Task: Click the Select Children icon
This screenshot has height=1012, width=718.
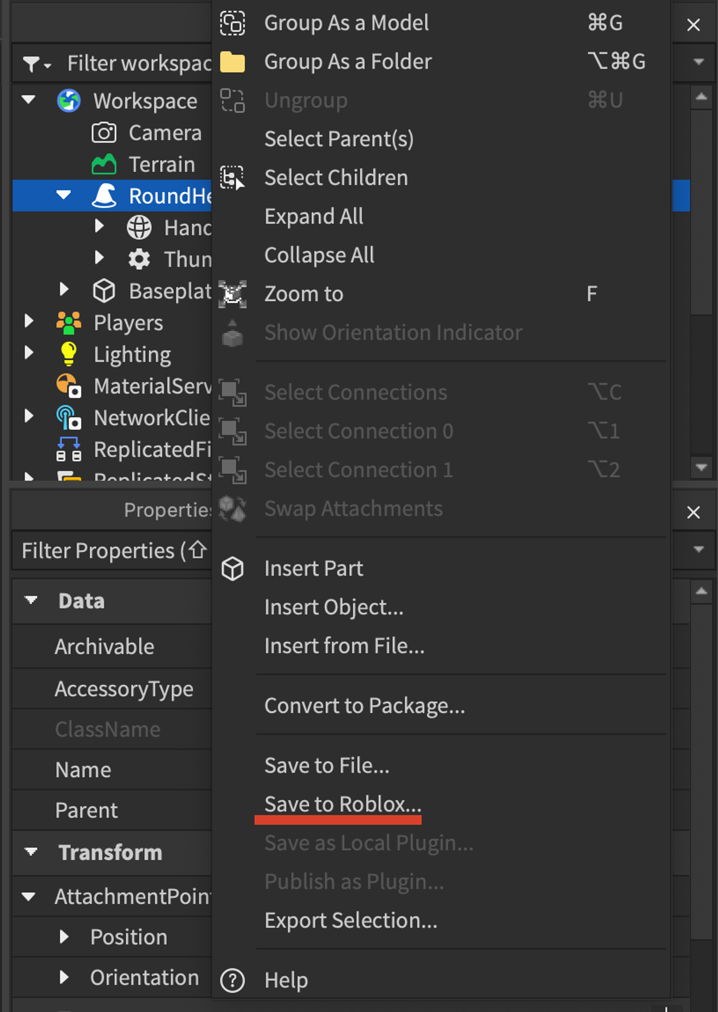Action: pyautogui.click(x=233, y=178)
